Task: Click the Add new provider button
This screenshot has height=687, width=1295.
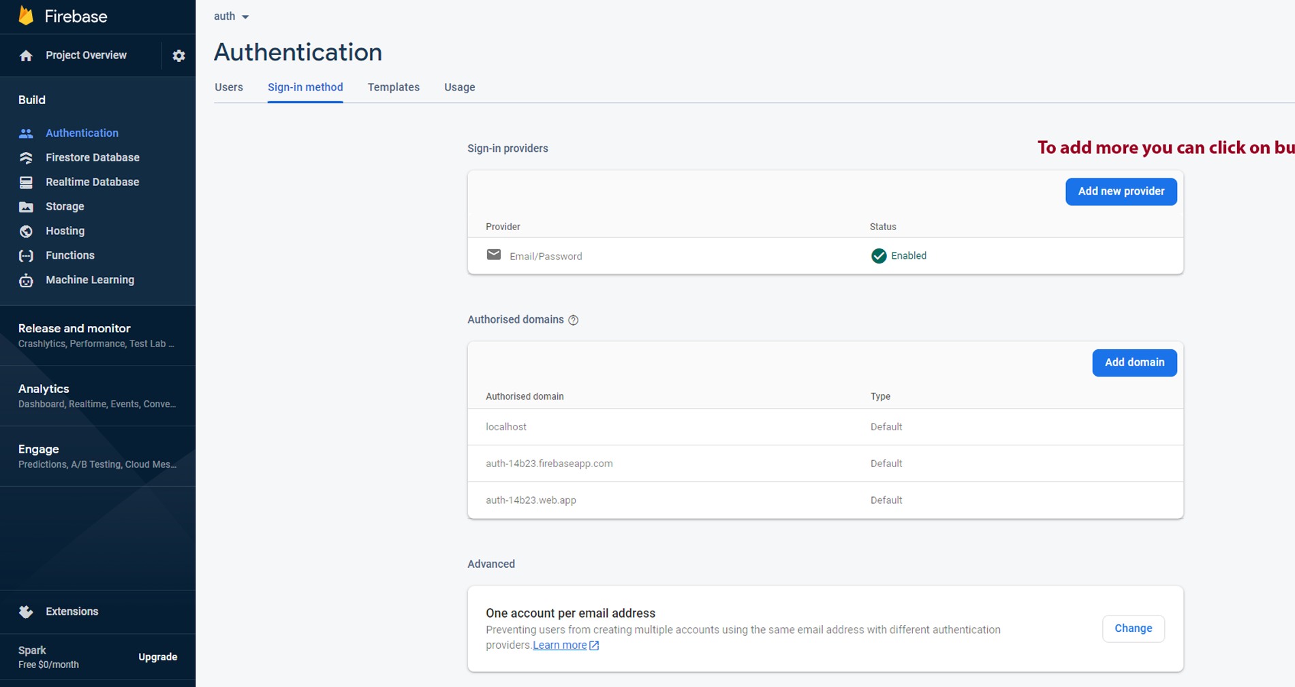Action: tap(1121, 191)
